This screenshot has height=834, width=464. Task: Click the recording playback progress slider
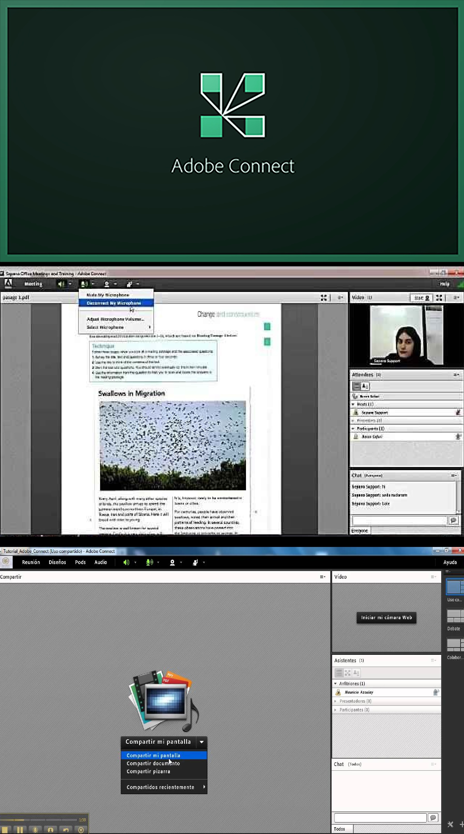point(39,820)
